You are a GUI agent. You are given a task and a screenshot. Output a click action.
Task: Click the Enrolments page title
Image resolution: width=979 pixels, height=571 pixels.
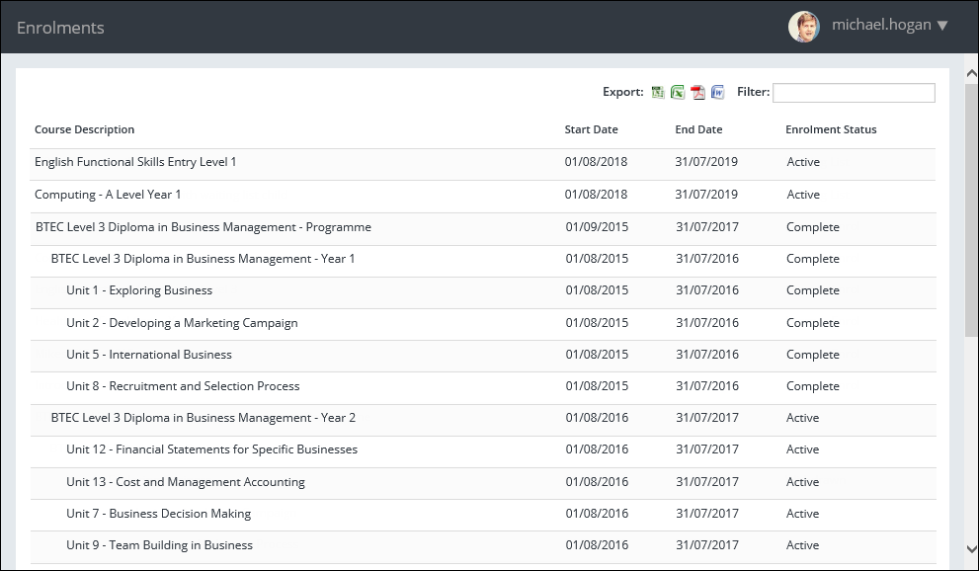click(x=60, y=28)
